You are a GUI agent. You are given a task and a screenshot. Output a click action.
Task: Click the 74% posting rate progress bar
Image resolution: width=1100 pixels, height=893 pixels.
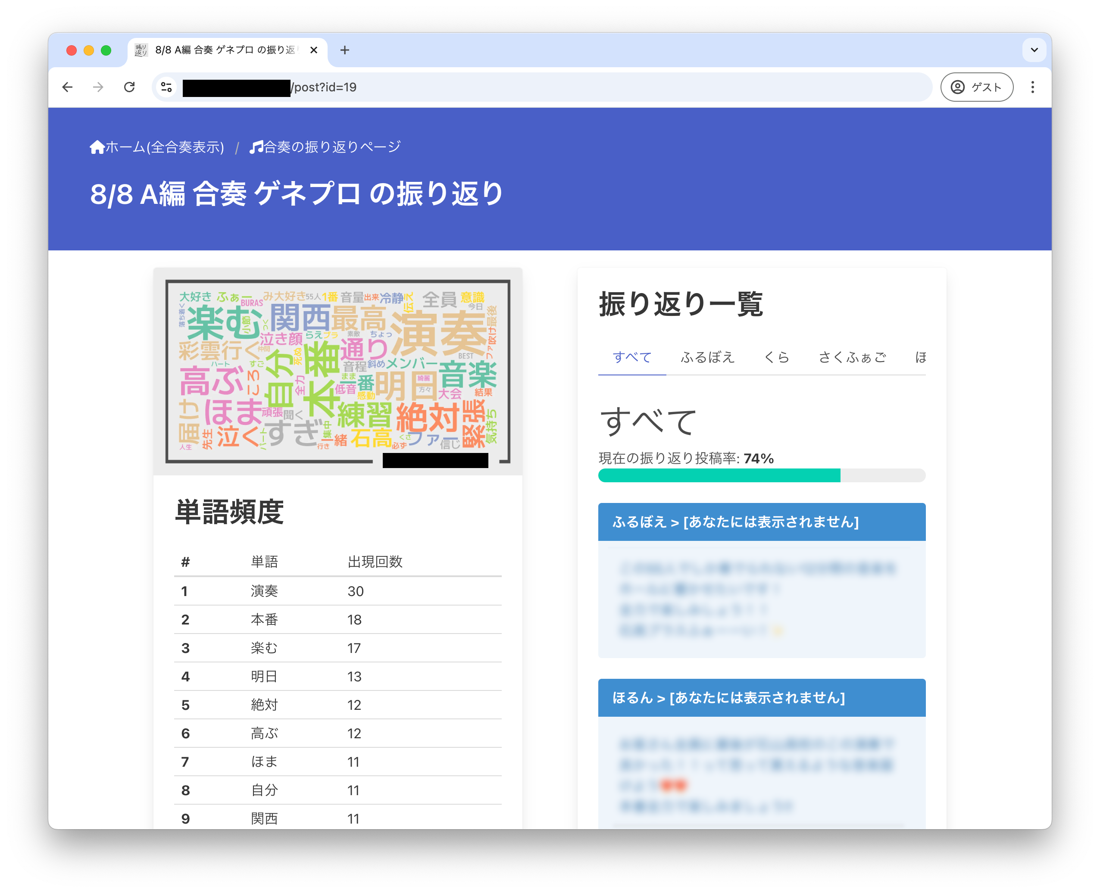coord(762,475)
